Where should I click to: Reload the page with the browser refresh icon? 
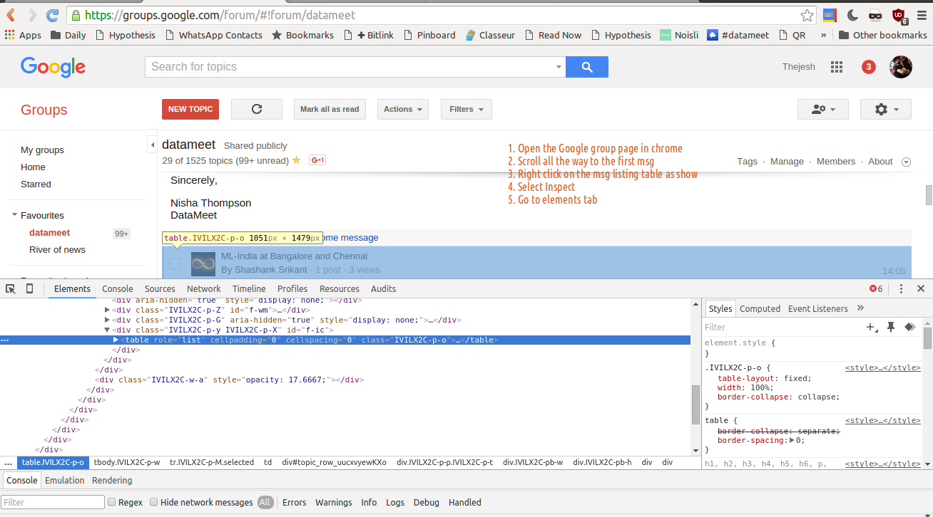(53, 15)
